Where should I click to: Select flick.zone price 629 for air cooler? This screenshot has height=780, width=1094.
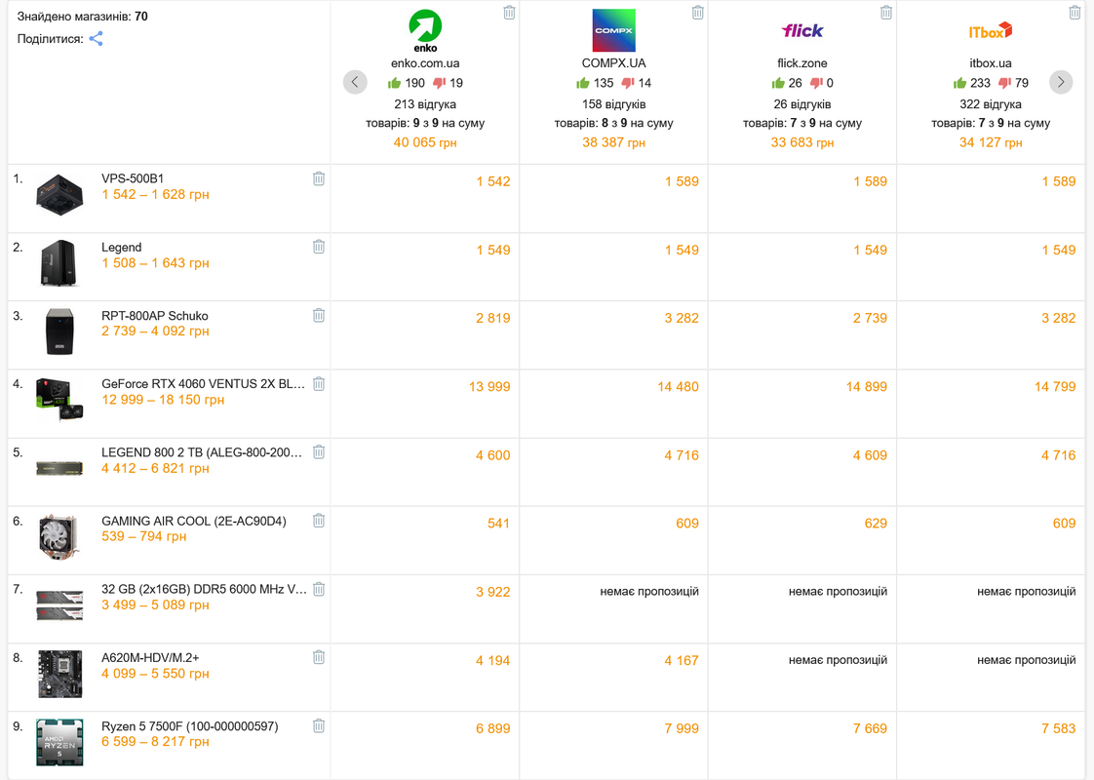tap(876, 524)
